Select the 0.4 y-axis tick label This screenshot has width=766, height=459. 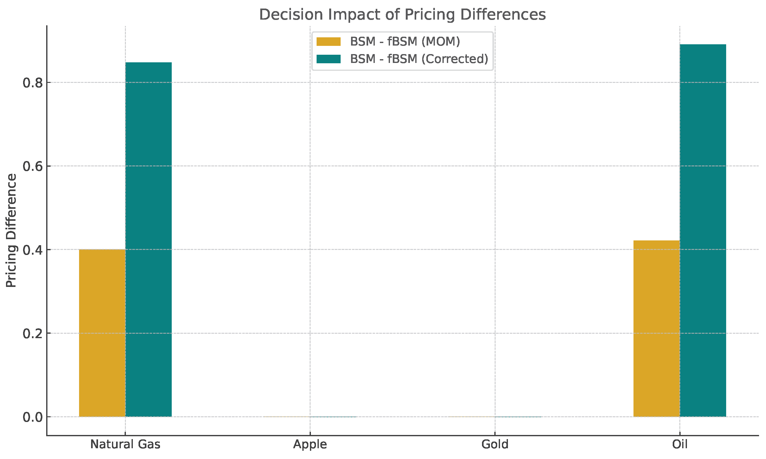tap(33, 250)
